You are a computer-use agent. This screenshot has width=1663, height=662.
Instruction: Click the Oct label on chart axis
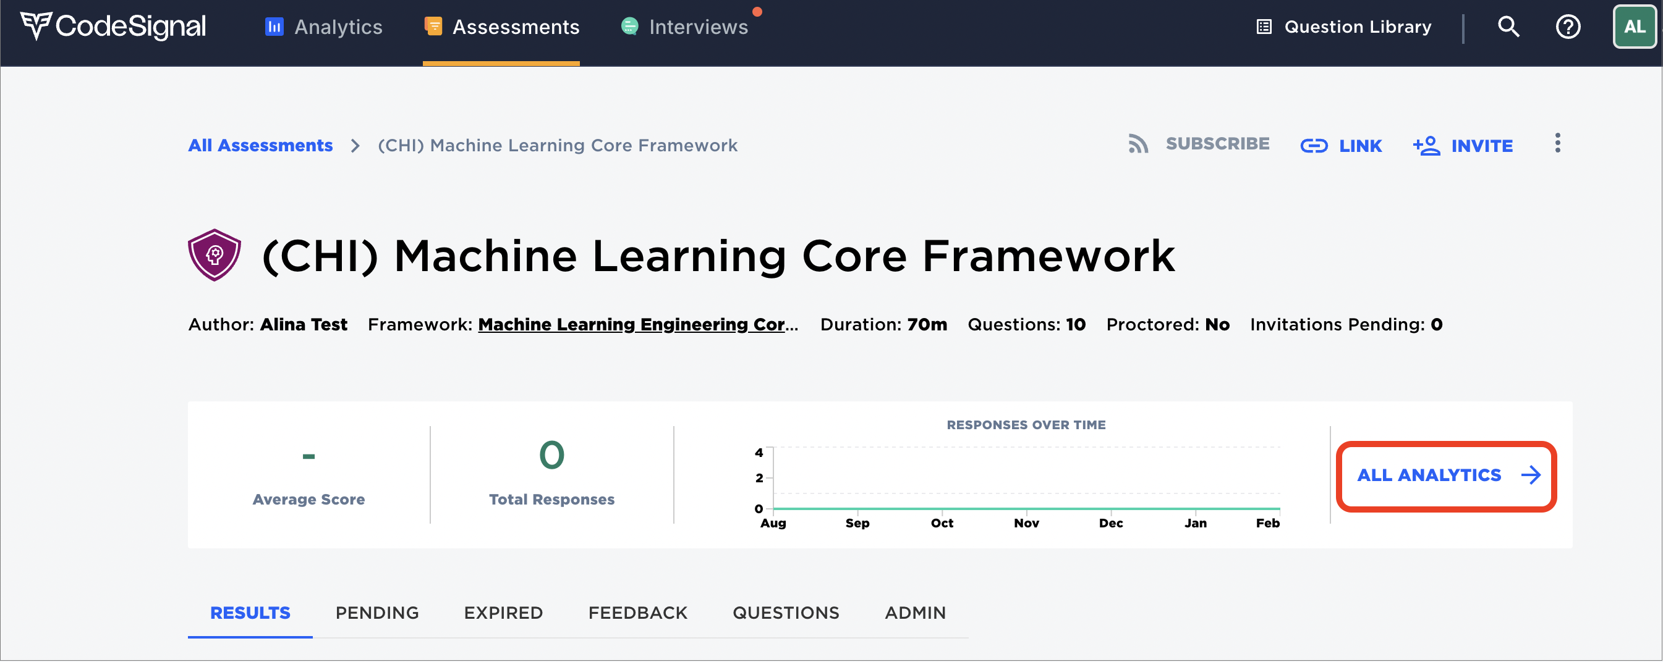click(x=942, y=524)
